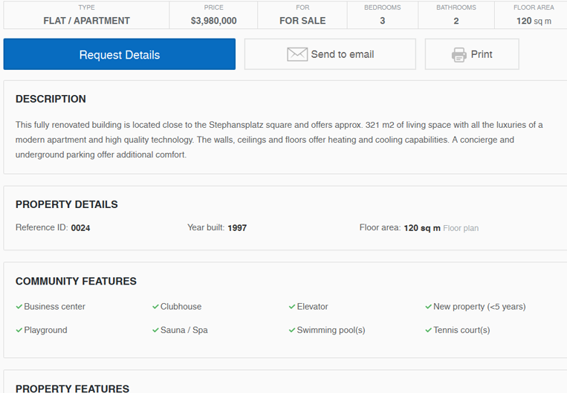Click the Send to email label

[x=343, y=54]
